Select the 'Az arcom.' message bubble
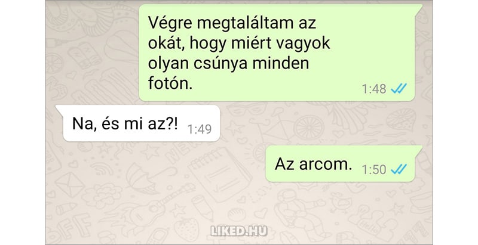 (344, 164)
